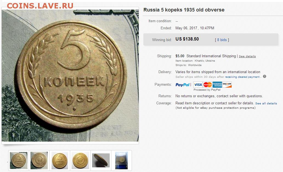Click the COINS.LAVE.RU watermark logo
This screenshot has height=172, width=283.
point(40,6)
